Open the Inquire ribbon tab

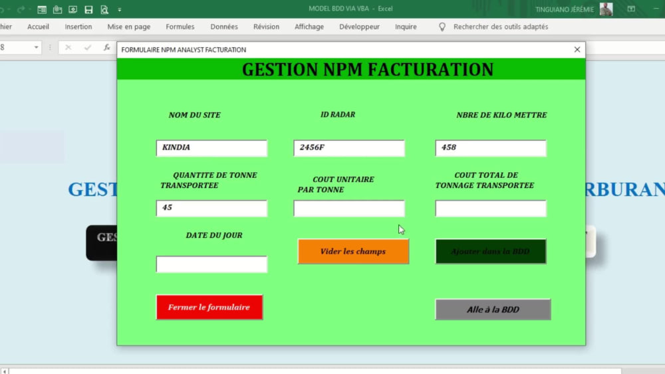[x=406, y=27]
